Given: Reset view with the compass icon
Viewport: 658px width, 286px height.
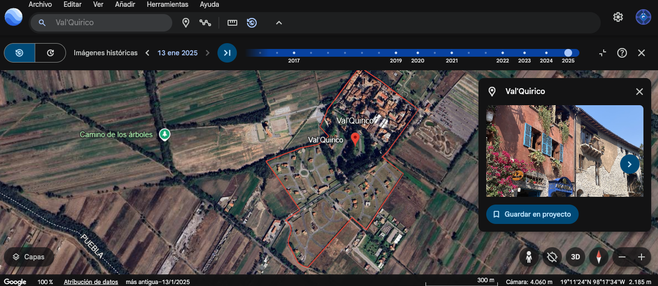Looking at the screenshot, I should pyautogui.click(x=599, y=257).
